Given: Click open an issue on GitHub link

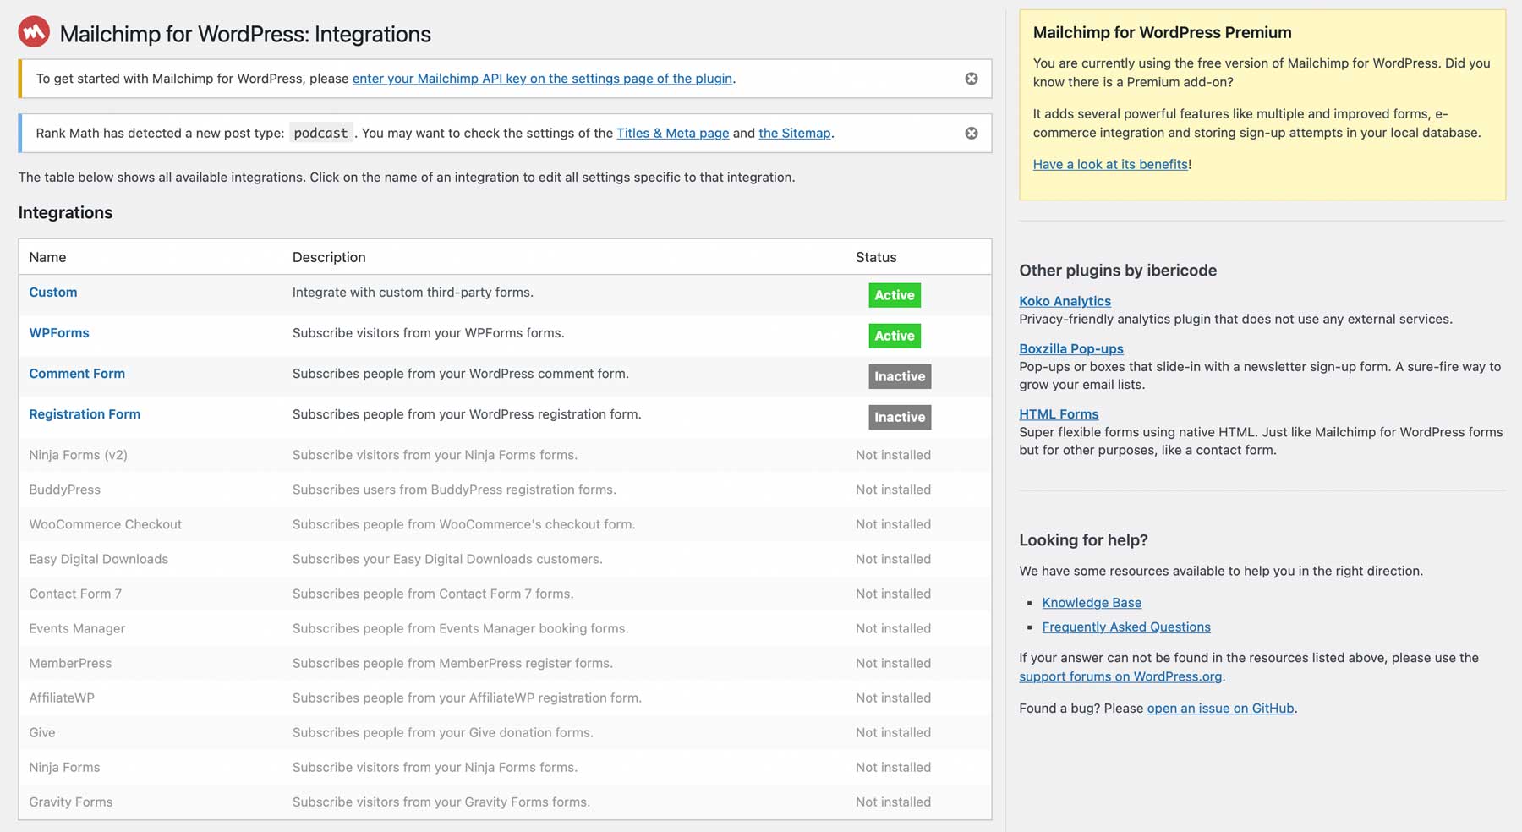Looking at the screenshot, I should pyautogui.click(x=1220, y=709).
